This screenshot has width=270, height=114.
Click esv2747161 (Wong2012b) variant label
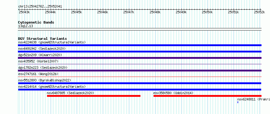pos(38,74)
